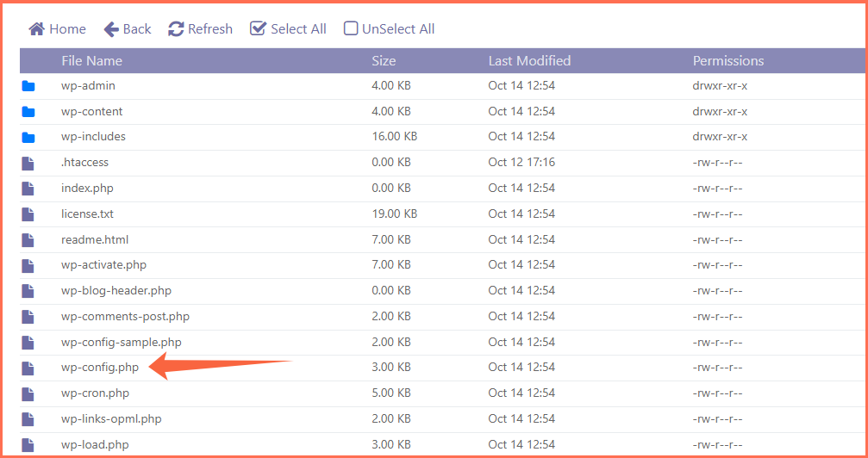Select the wp-comments-post.php file name
868x458 pixels.
[x=126, y=317]
